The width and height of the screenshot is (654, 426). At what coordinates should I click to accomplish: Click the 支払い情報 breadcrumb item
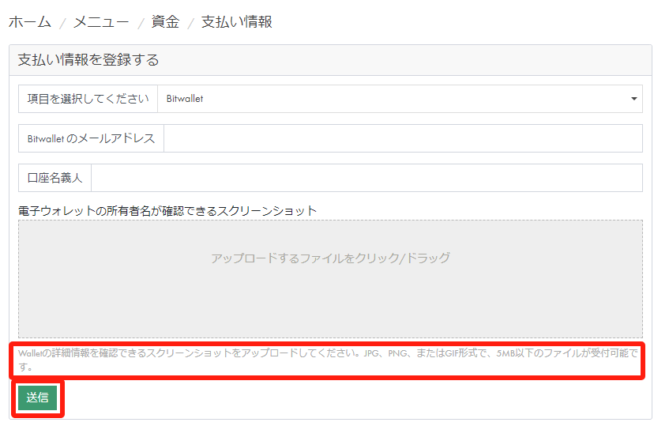tap(237, 22)
